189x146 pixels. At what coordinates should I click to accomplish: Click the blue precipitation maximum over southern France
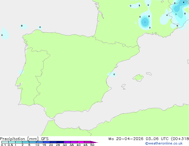click(145, 22)
